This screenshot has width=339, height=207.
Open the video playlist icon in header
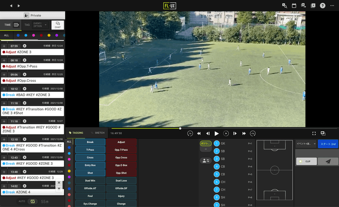click(x=313, y=6)
